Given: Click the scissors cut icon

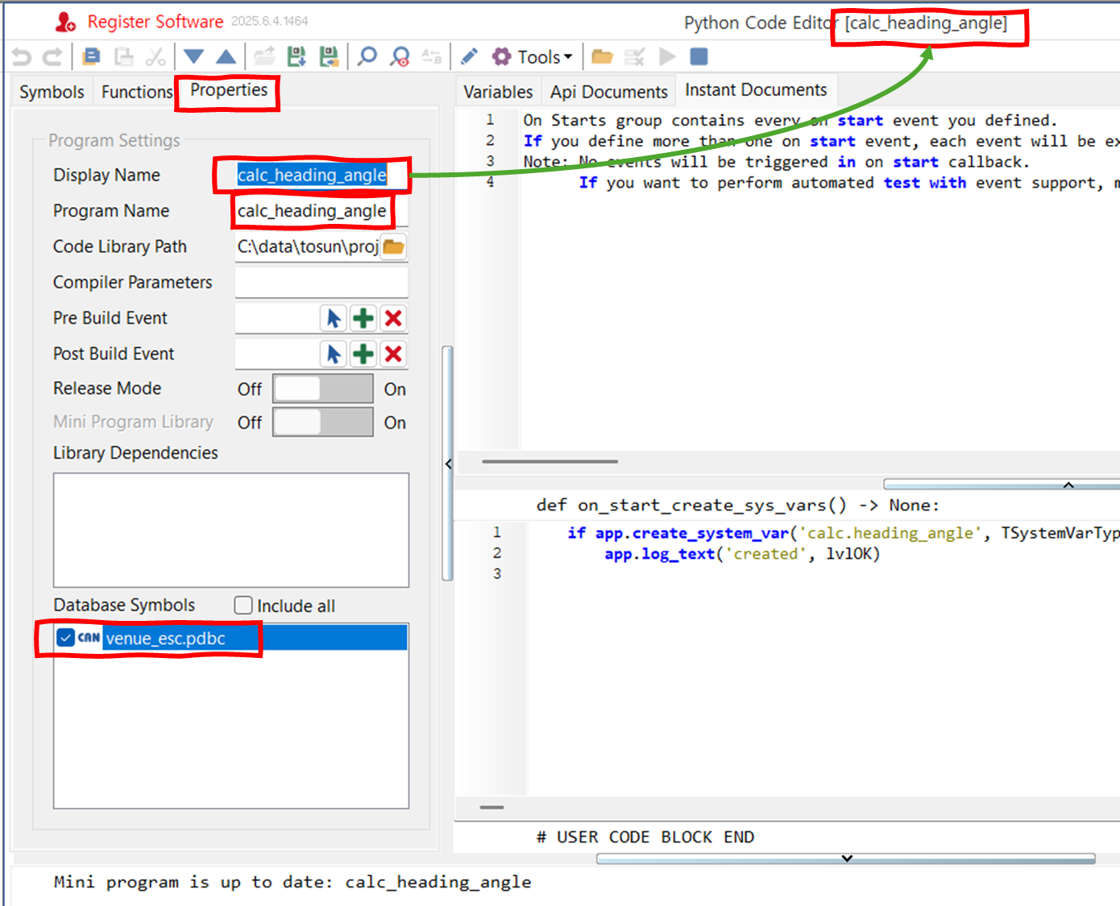Looking at the screenshot, I should [156, 56].
